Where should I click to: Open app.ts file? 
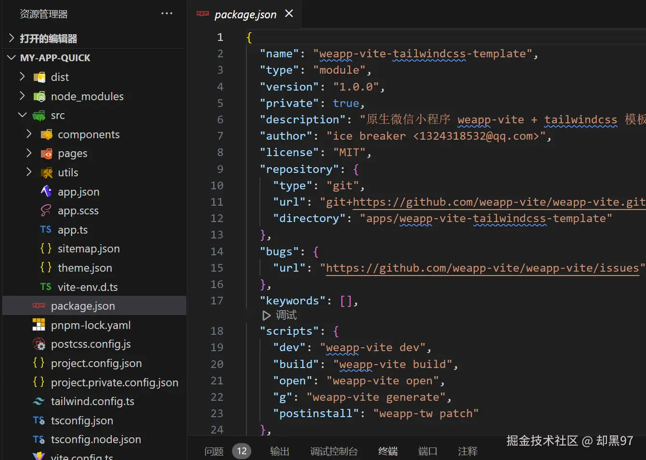(73, 230)
